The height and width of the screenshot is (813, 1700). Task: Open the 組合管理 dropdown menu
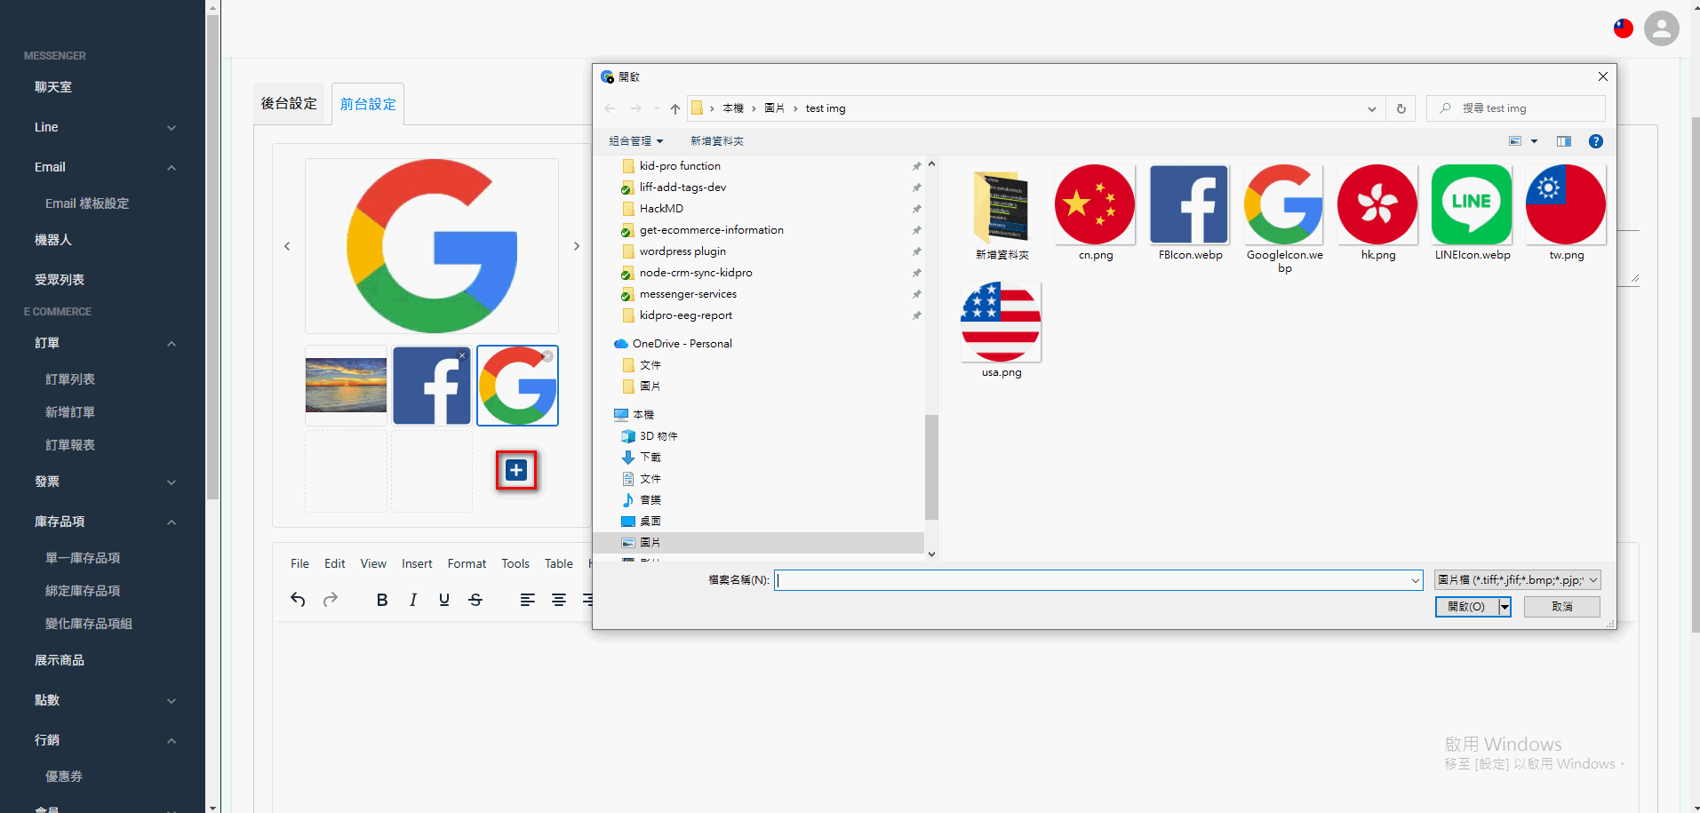[636, 141]
